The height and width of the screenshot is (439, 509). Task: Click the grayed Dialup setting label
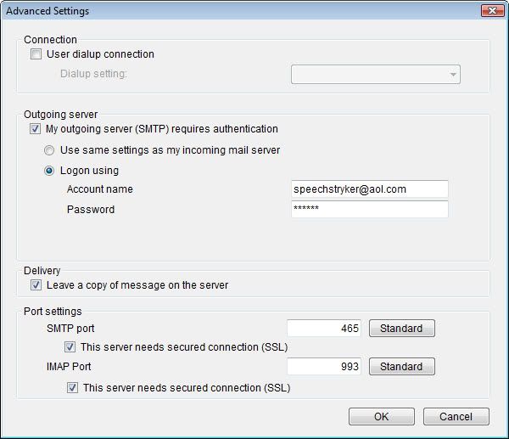coord(93,74)
